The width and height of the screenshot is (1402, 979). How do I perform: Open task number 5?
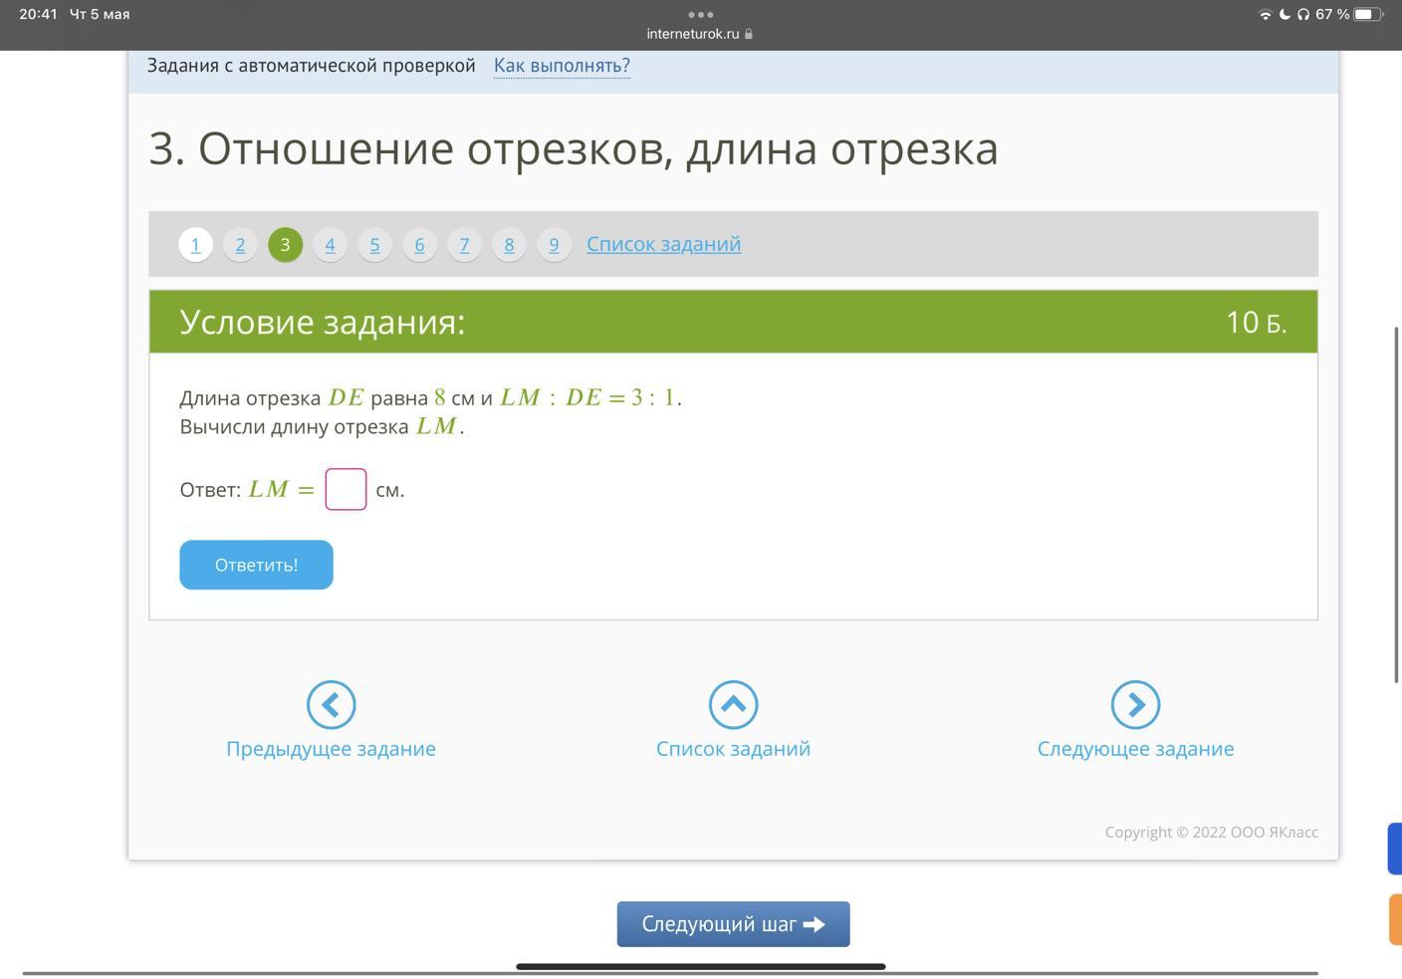(374, 245)
